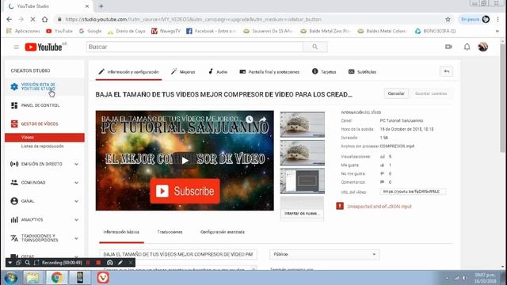The height and width of the screenshot is (285, 507).
Task: Open the Windows Start menu
Action: [x=10, y=278]
